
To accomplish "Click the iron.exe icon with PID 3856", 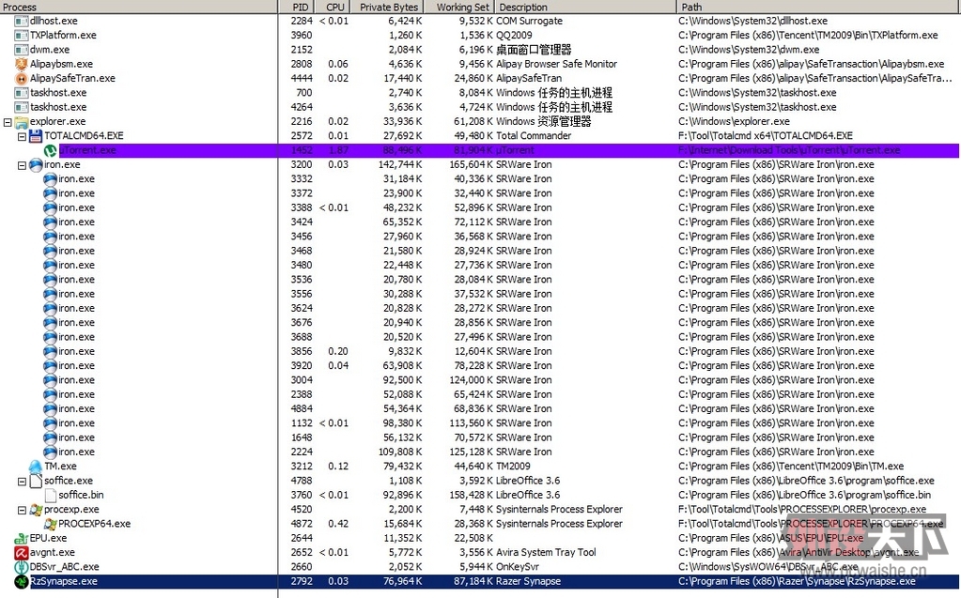I will 50,351.
